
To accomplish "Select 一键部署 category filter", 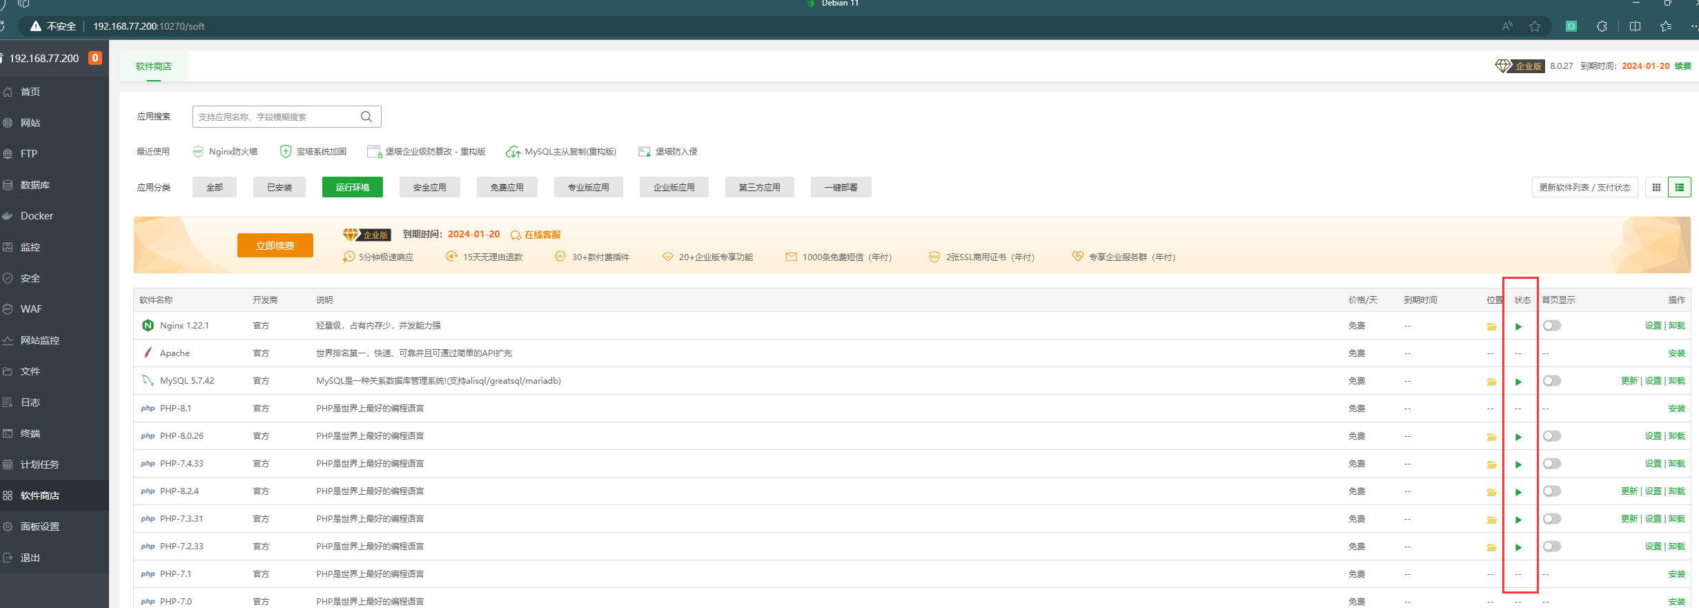I will [x=841, y=187].
